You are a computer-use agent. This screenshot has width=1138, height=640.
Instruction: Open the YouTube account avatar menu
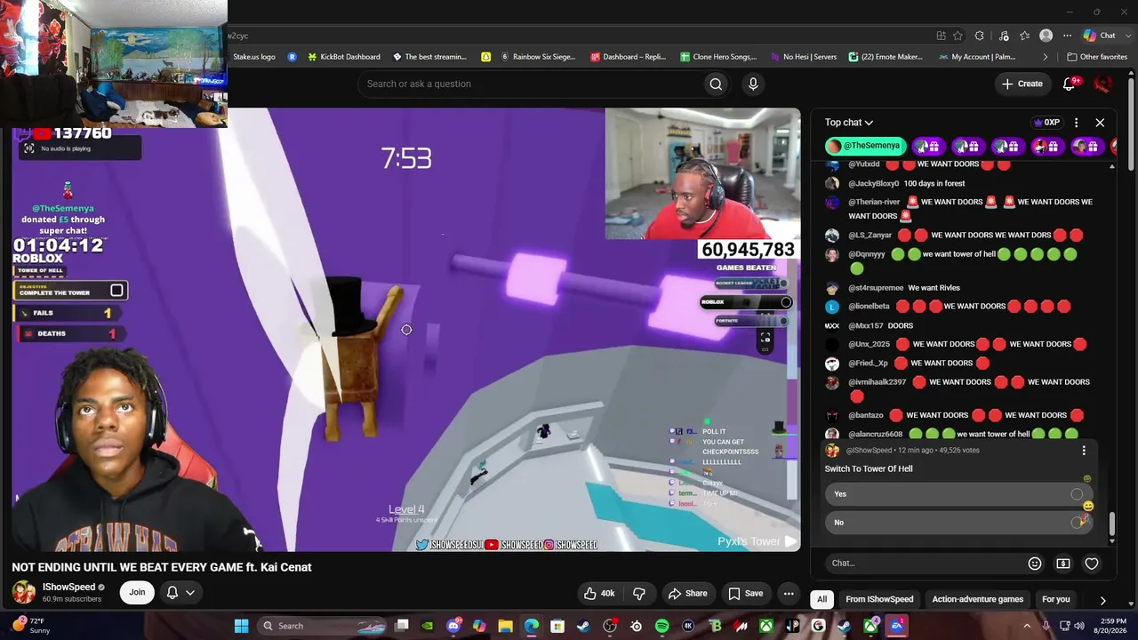(x=1103, y=84)
